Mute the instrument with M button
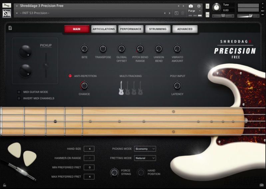The image size is (266, 189). [x=207, y=15]
